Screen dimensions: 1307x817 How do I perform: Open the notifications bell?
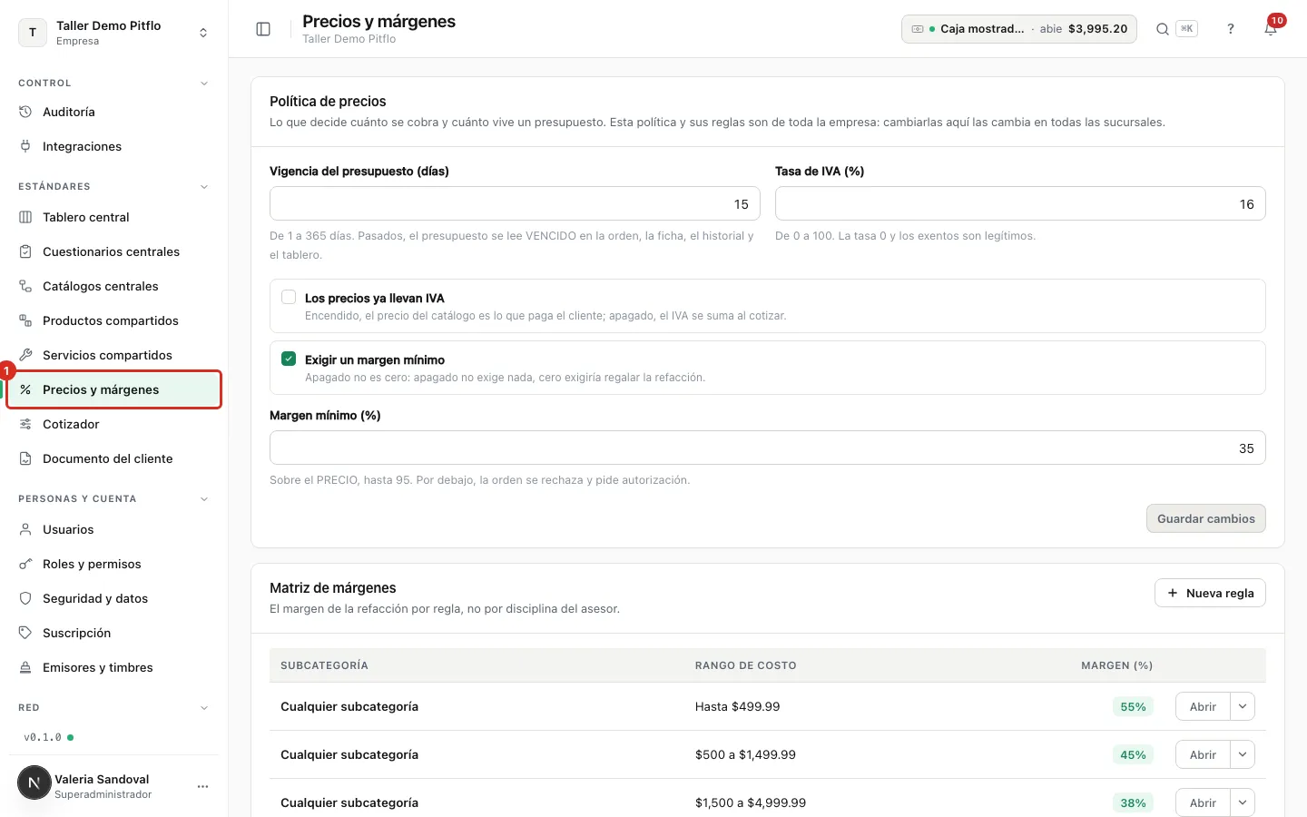(1271, 29)
